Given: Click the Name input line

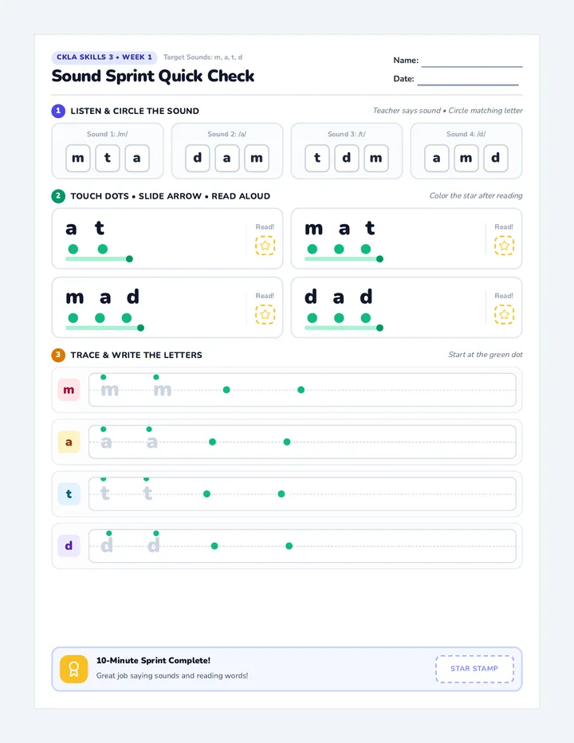Looking at the screenshot, I should [x=472, y=62].
